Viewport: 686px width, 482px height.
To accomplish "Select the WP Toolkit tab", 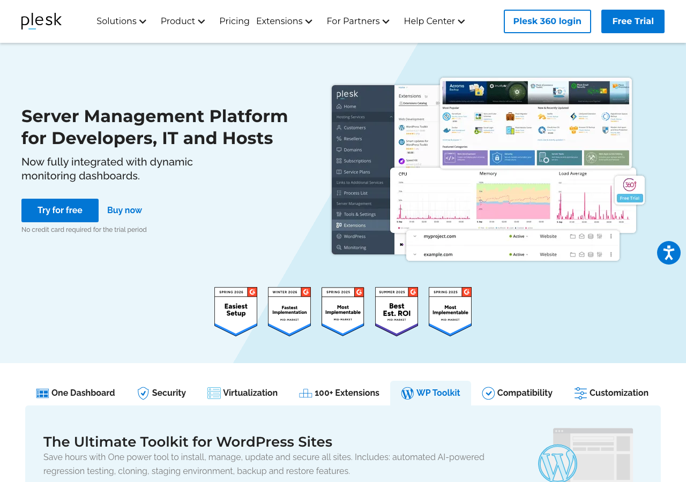I will click(x=430, y=393).
